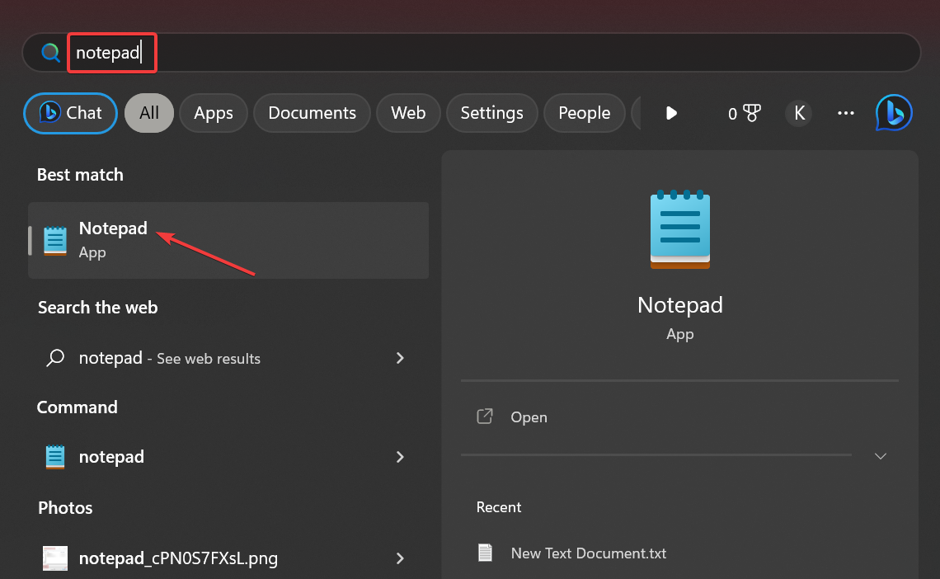The width and height of the screenshot is (940, 579).
Task: Expand the notepad command chevron
Action: click(400, 457)
